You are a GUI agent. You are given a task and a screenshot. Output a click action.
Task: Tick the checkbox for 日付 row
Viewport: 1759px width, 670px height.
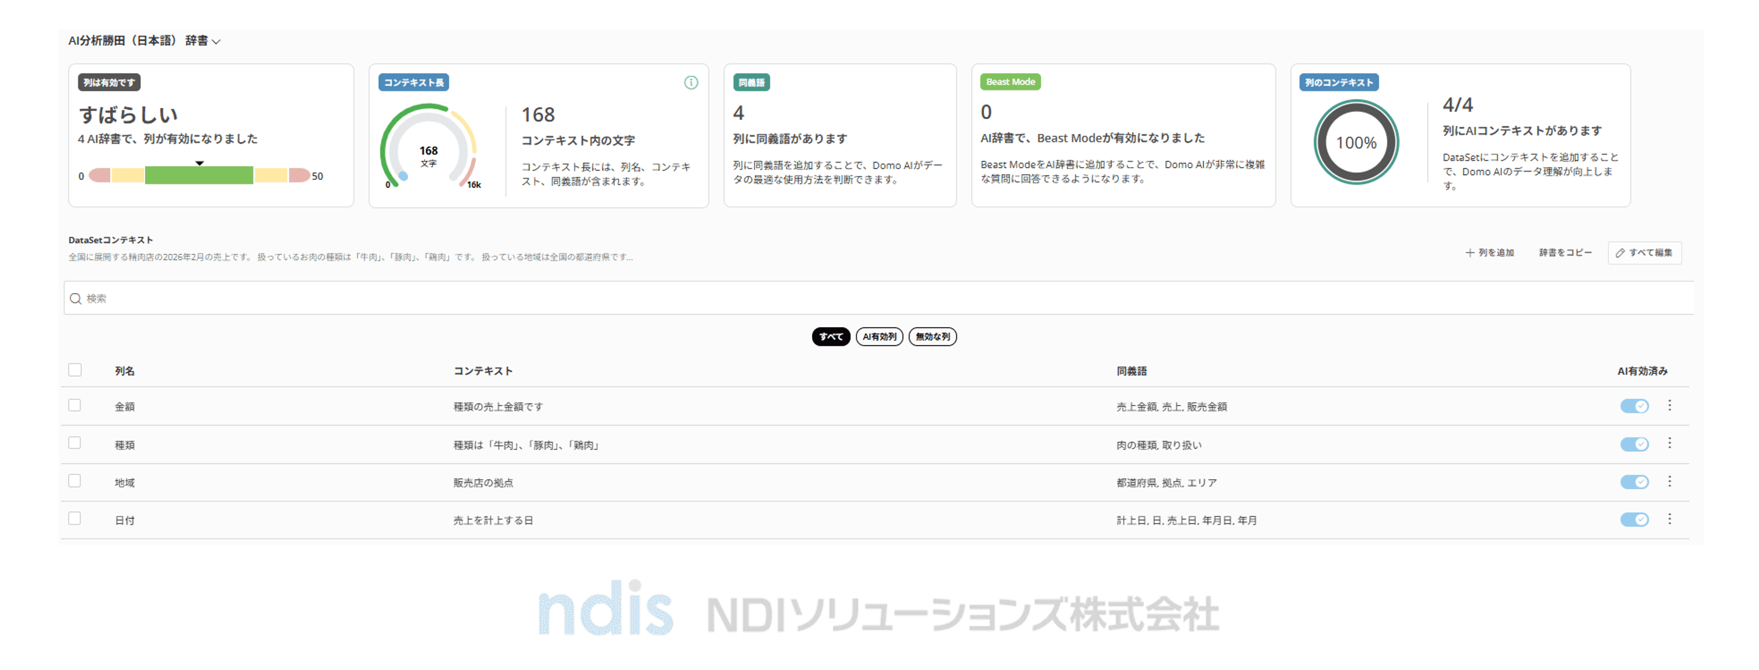click(x=75, y=518)
